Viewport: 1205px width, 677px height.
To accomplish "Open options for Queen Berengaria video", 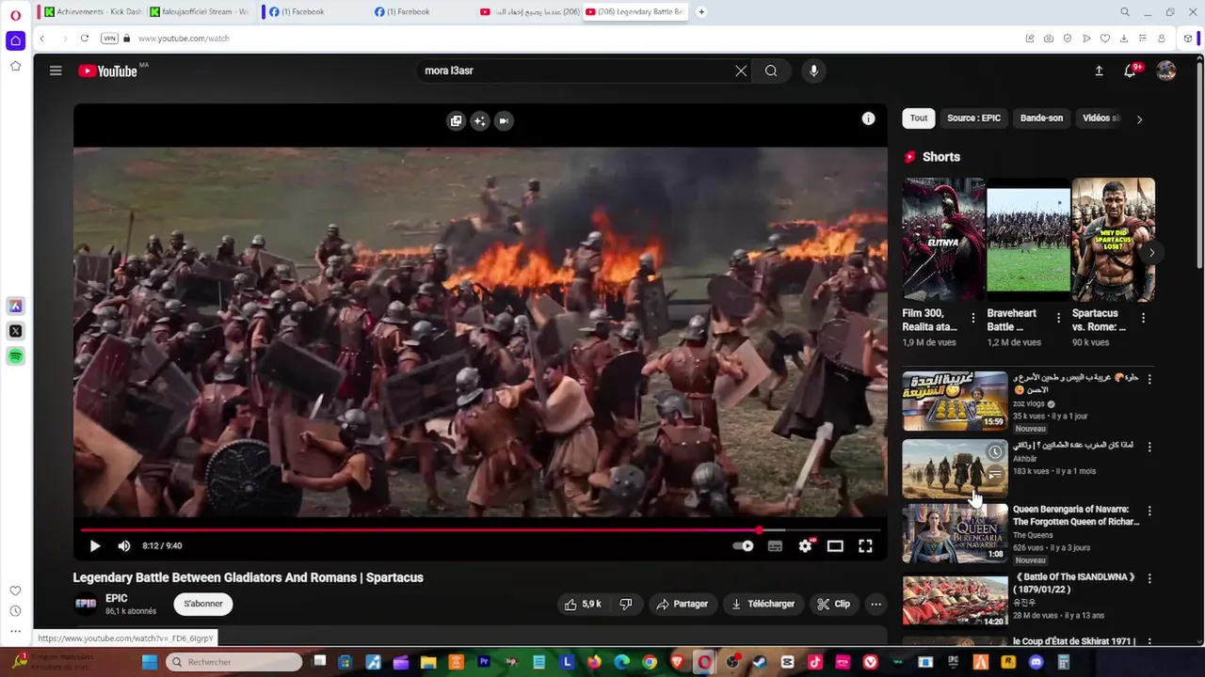I will pyautogui.click(x=1149, y=511).
